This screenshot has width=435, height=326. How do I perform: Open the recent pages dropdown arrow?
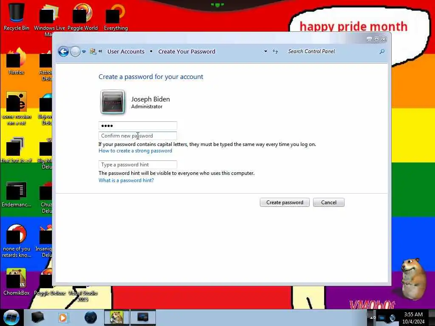pos(84,51)
